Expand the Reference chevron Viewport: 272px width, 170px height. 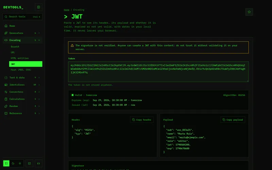[x=39, y=113]
